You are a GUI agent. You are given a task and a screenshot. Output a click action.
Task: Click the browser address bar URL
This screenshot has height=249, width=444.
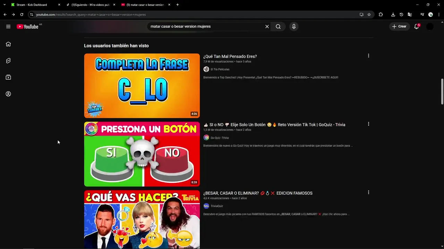(91, 15)
